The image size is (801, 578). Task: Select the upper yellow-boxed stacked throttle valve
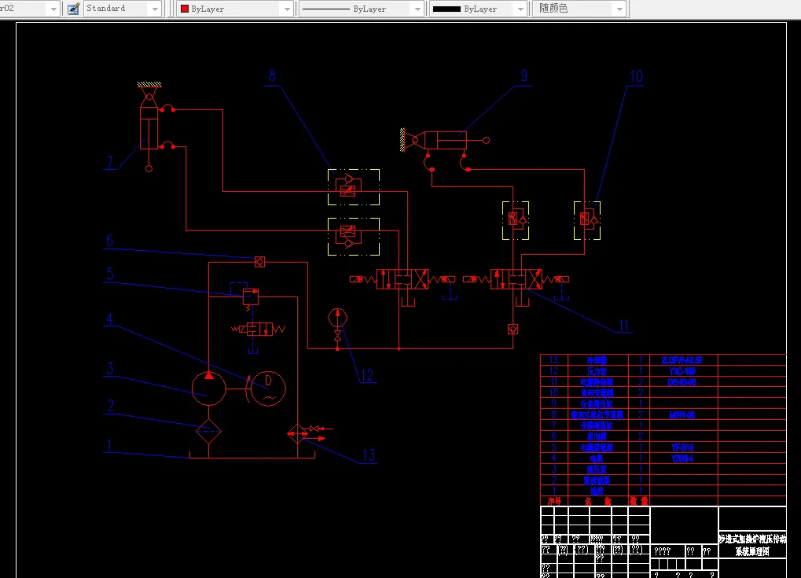click(x=354, y=187)
